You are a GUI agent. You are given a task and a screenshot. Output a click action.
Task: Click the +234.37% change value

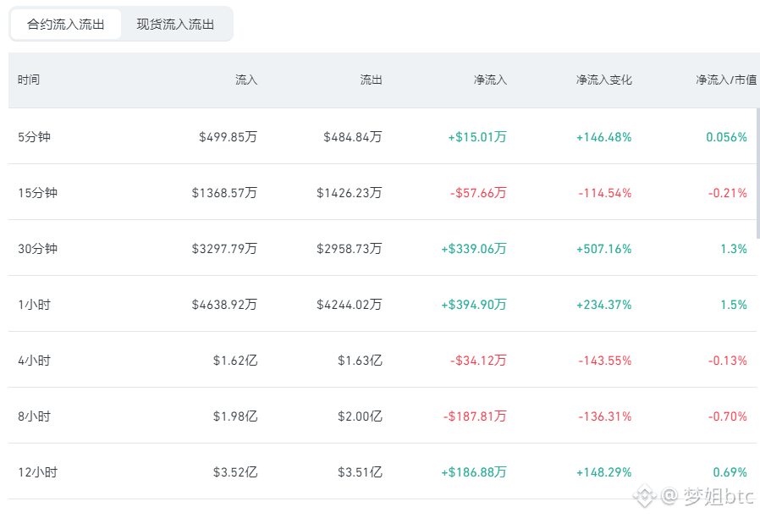point(604,305)
